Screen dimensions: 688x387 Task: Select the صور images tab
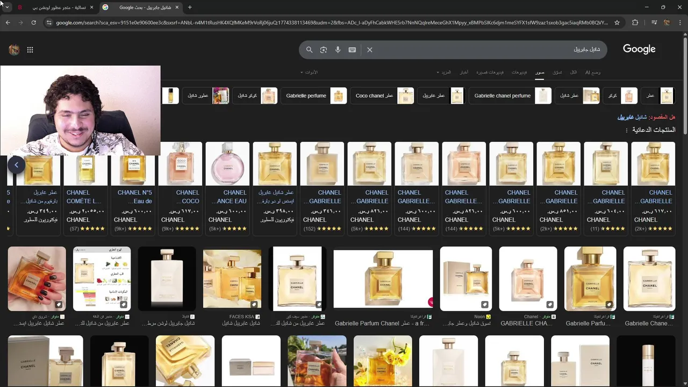[540, 72]
